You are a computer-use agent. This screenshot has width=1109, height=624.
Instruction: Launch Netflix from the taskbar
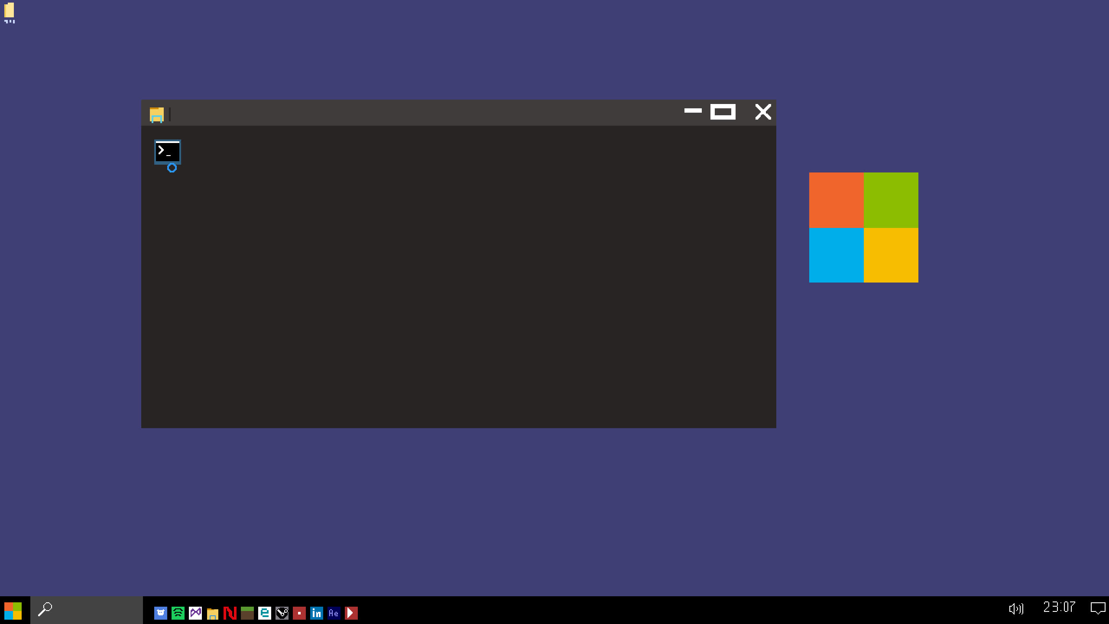[230, 613]
